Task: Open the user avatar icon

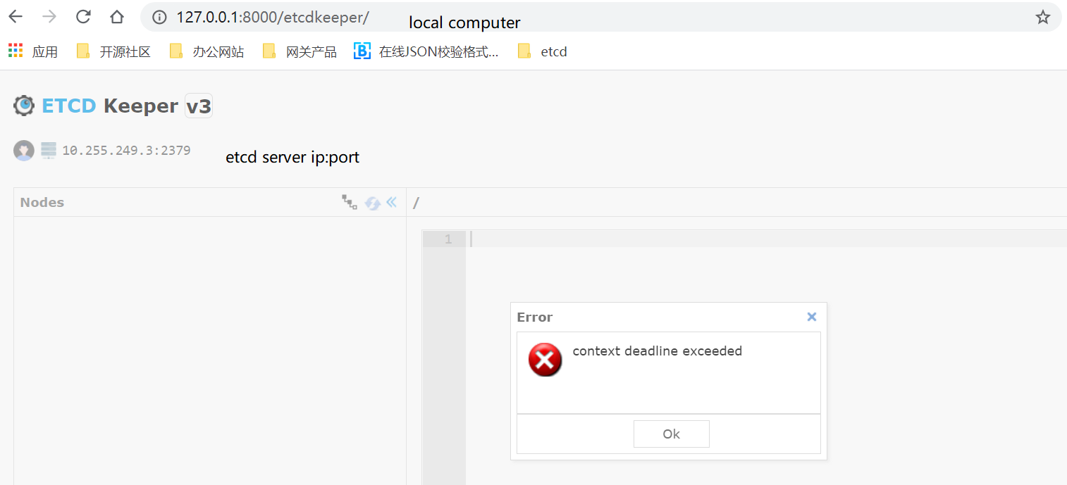Action: 24,150
